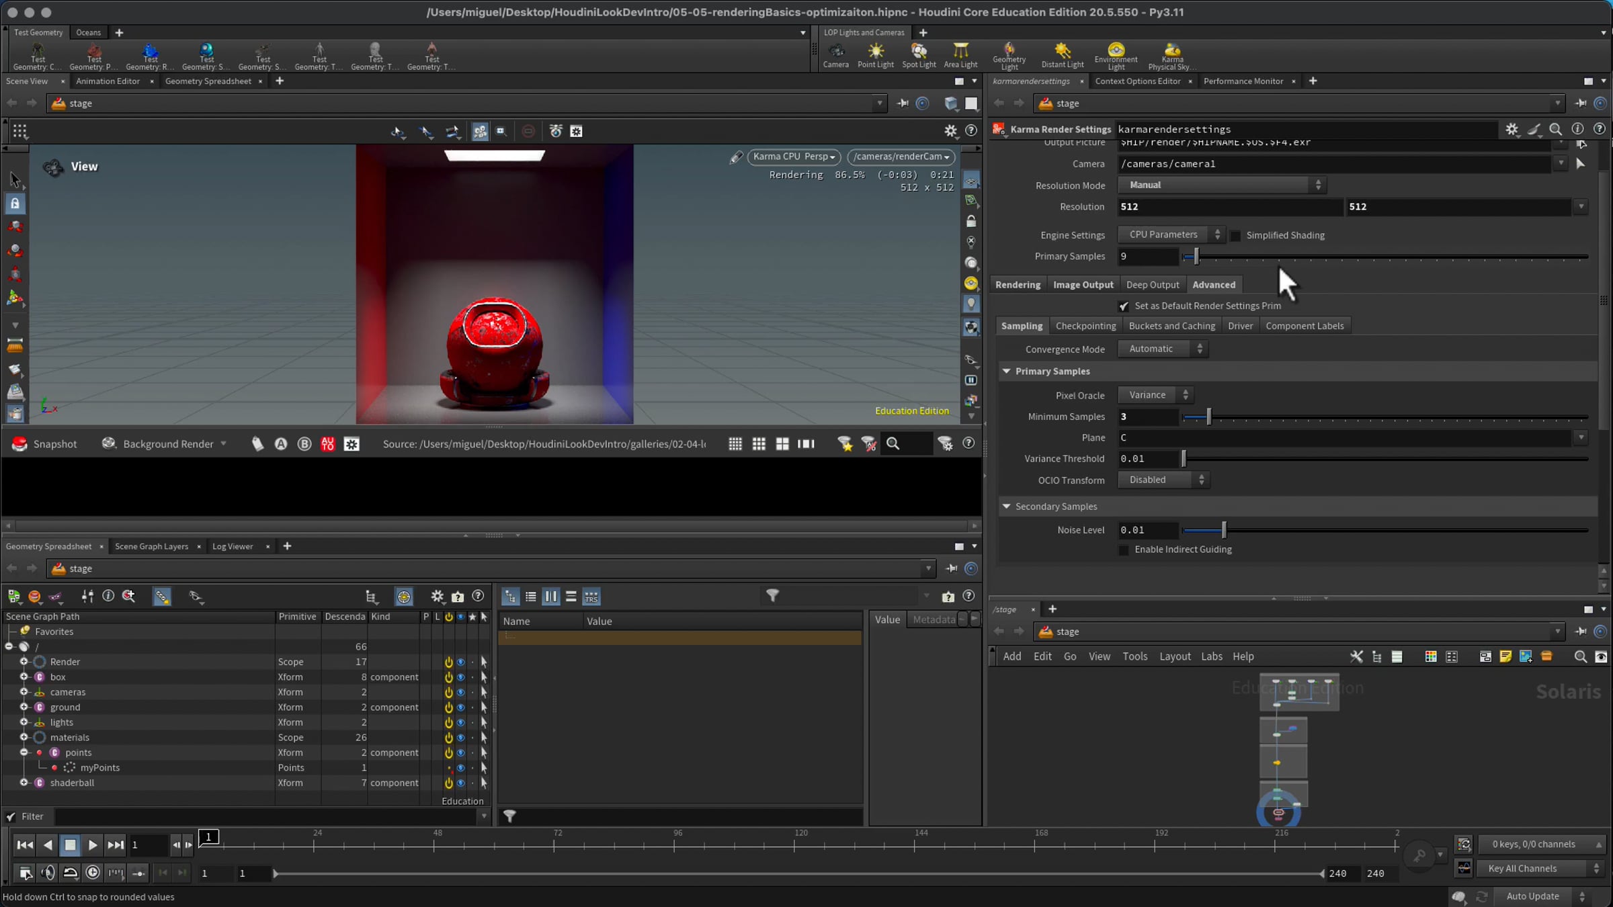The width and height of the screenshot is (1613, 907).
Task: Switch to the Performance Monitor tab
Action: [1243, 81]
